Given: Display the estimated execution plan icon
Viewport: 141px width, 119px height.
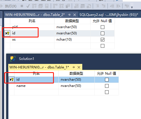Looking at the screenshot, I should [34, 6].
